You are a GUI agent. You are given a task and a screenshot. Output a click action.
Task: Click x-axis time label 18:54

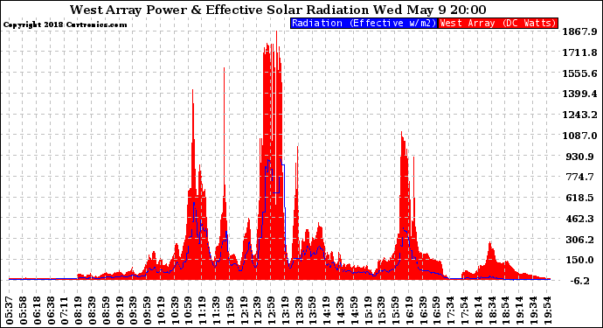point(506,311)
